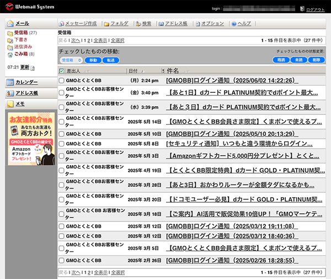Sort by 差出人 column arrows
This screenshot has height=279, width=331.
click(87, 71)
